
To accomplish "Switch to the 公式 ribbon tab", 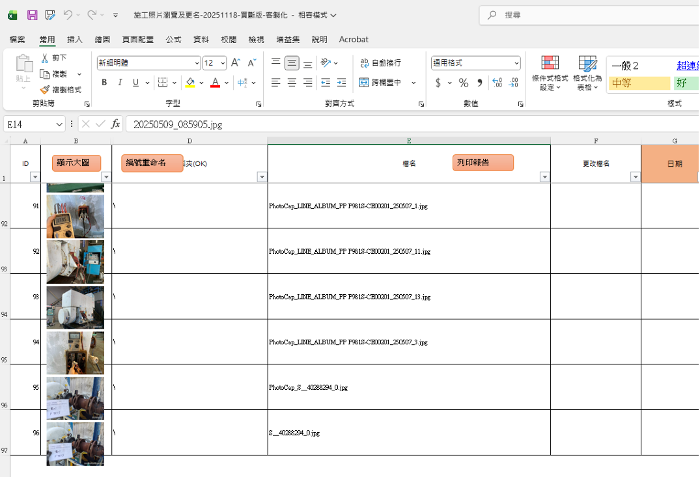I will click(173, 40).
